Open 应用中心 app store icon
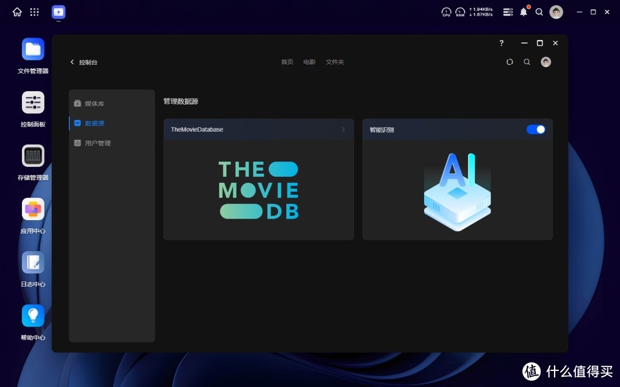 [x=33, y=209]
